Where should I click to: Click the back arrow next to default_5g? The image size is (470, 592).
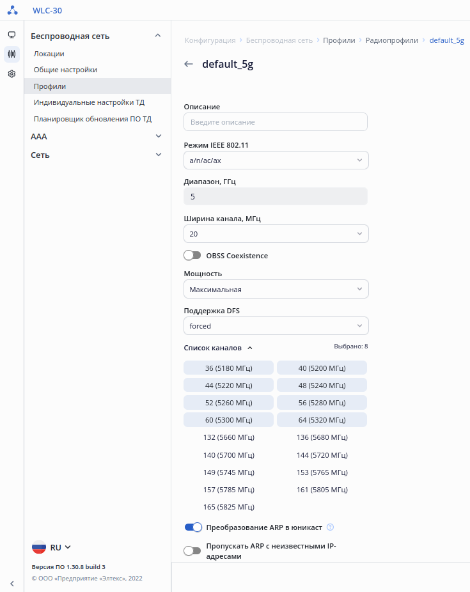(x=189, y=64)
